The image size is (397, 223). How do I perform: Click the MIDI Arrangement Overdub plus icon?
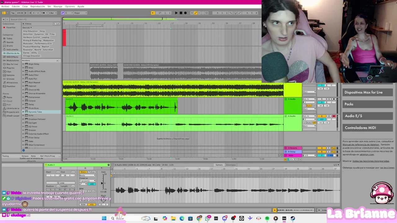[192, 13]
